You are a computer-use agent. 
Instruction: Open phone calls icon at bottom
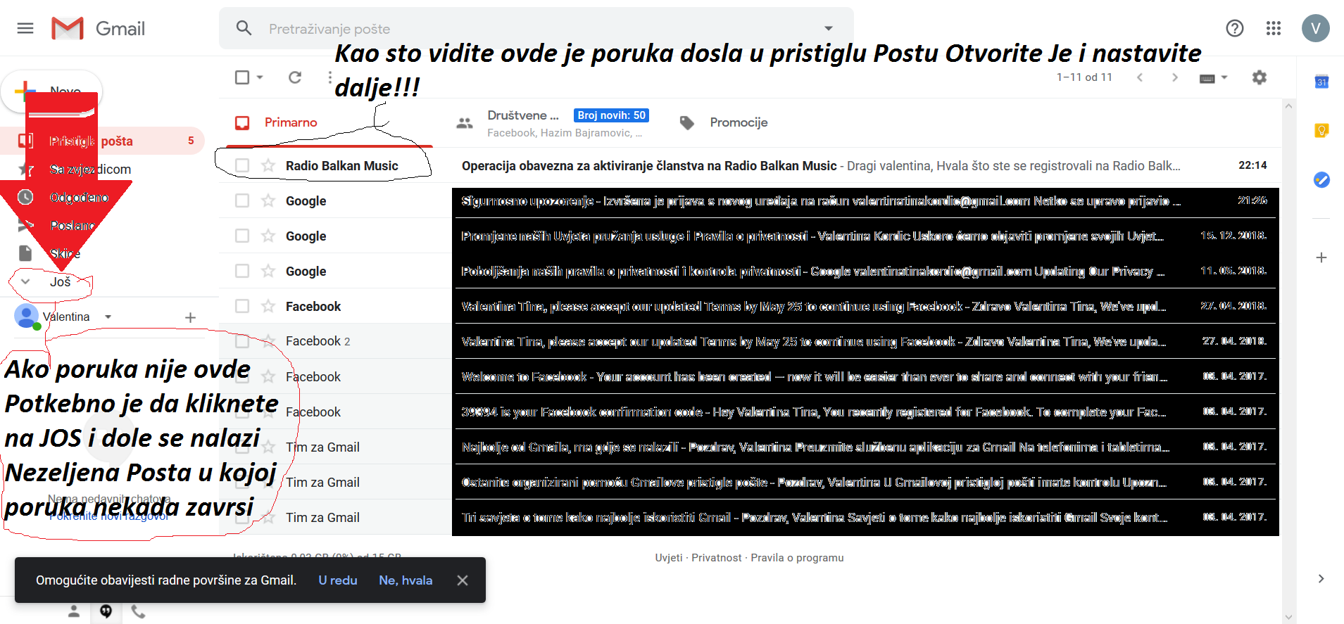(x=139, y=611)
